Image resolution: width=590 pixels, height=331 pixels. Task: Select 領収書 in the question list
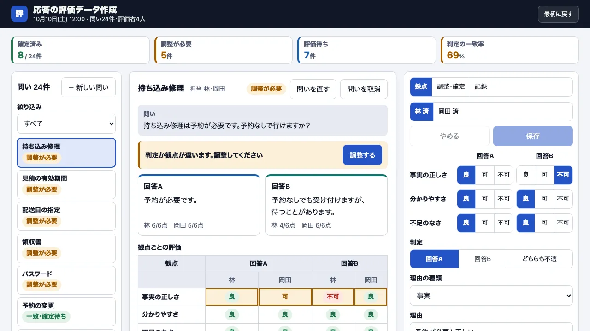point(66,248)
